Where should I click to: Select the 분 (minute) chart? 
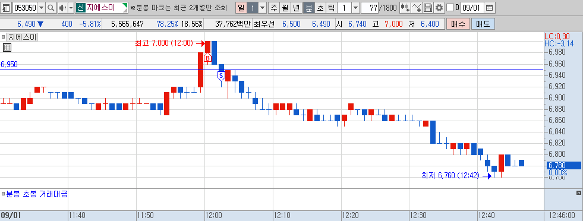[308, 8]
